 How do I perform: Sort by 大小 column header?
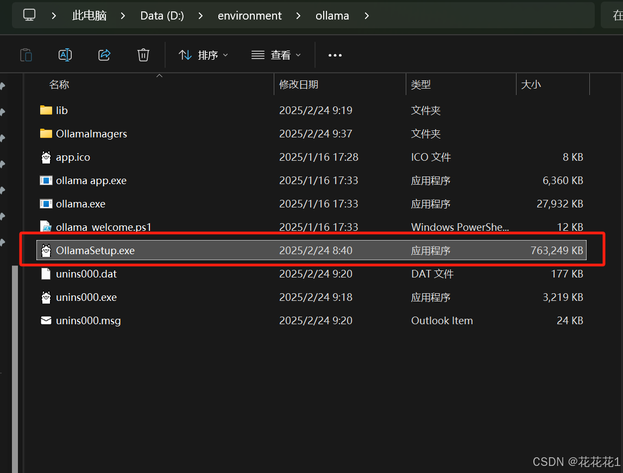click(x=531, y=84)
